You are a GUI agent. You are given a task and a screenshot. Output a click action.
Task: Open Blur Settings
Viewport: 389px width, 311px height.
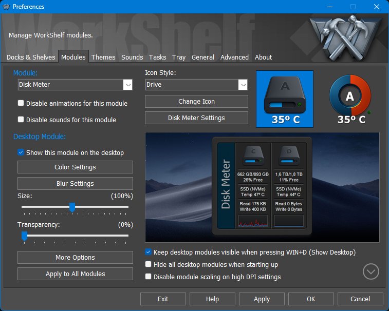pyautogui.click(x=75, y=183)
